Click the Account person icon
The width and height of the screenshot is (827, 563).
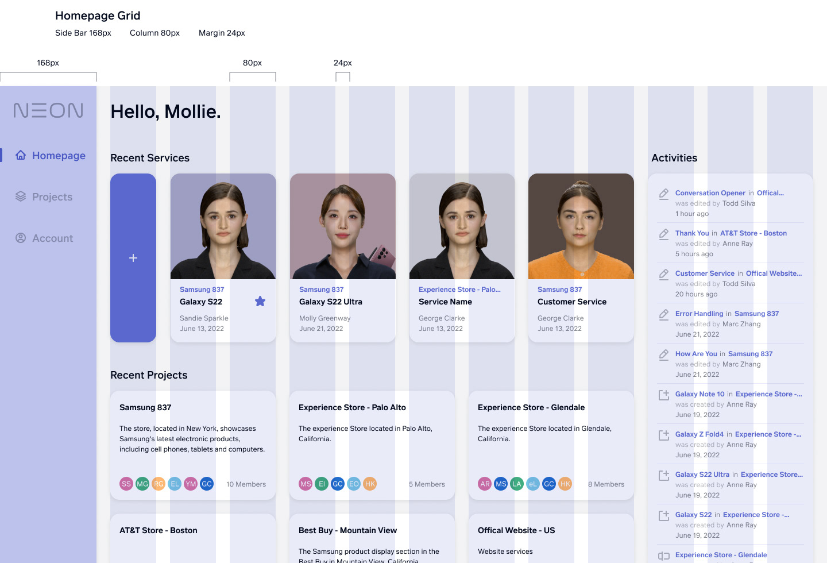[x=21, y=238]
